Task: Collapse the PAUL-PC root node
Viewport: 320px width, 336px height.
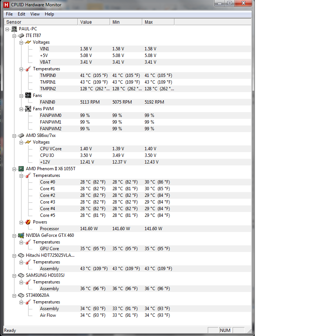Action: [x=7, y=29]
